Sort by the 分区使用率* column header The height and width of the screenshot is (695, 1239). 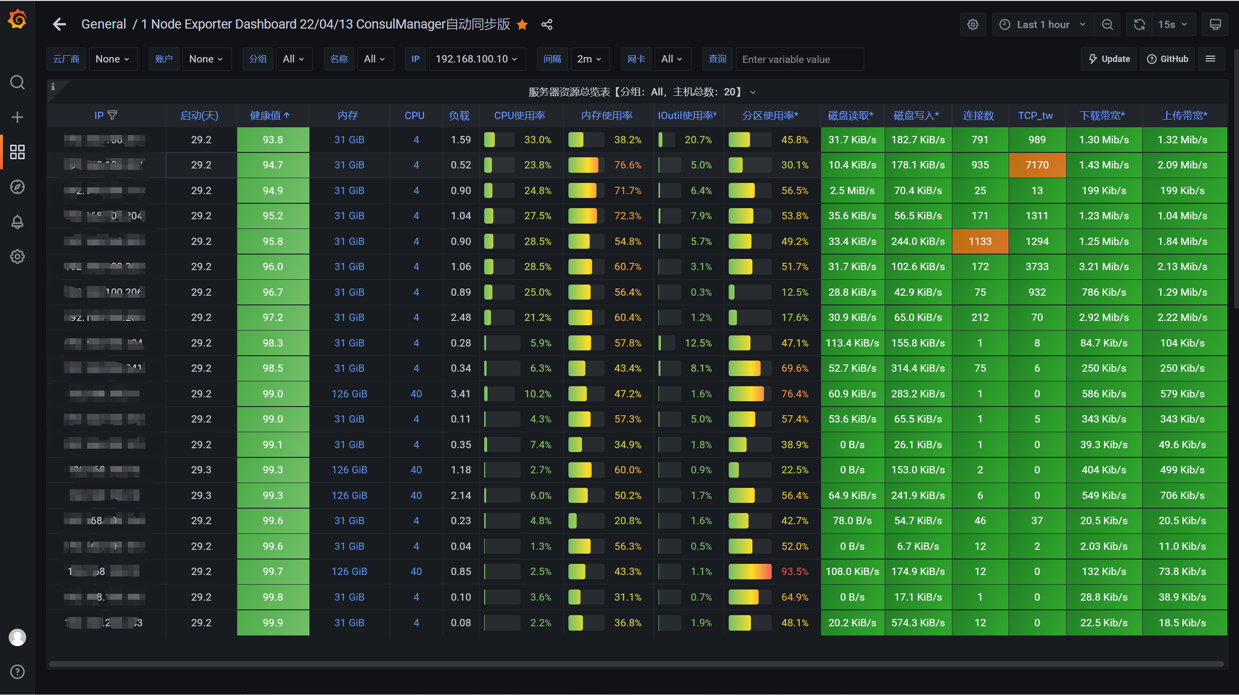(770, 116)
